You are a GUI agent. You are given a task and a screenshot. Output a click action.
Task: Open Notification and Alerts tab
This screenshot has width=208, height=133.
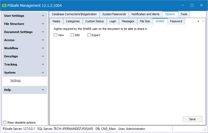pyautogui.click(x=145, y=14)
